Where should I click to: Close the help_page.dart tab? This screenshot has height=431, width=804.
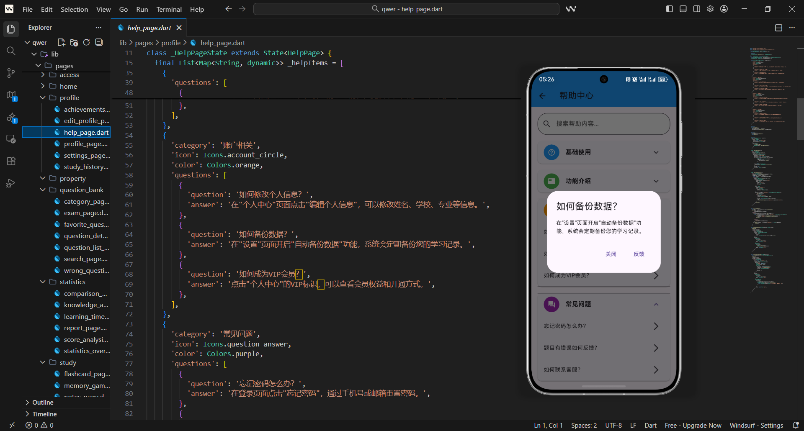pos(179,28)
